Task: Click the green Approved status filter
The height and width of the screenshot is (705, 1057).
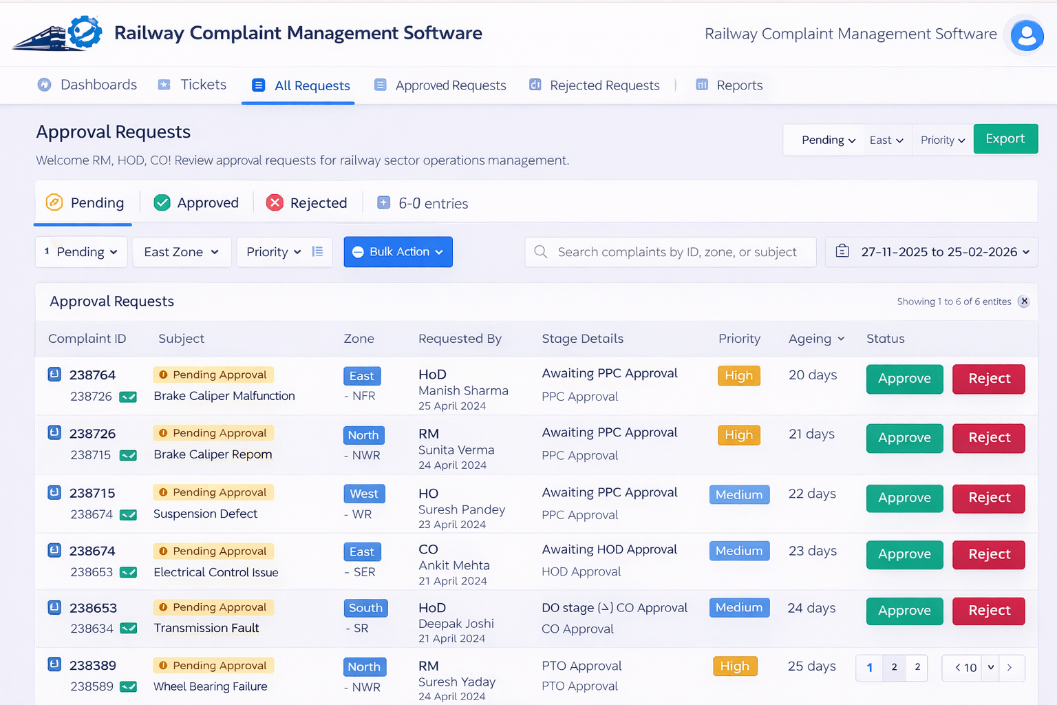Action: click(x=197, y=203)
